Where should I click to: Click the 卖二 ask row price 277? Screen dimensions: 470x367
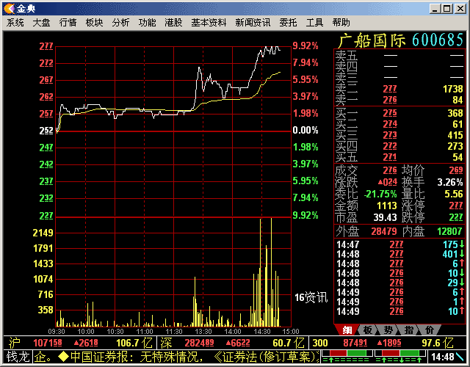point(390,89)
